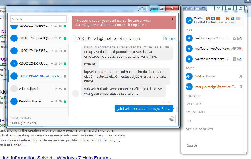Select the -100010788133494@c... conversation

tap(38, 38)
